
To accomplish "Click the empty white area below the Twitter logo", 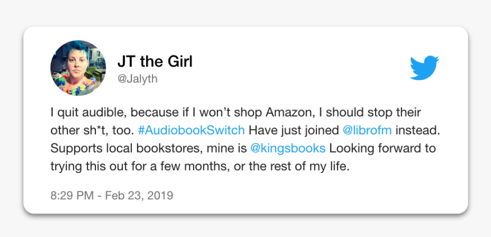I will click(x=425, y=94).
